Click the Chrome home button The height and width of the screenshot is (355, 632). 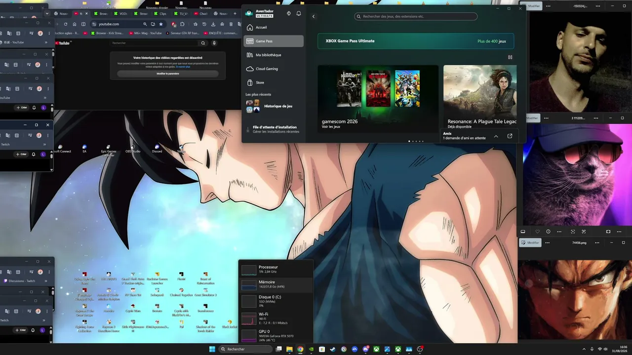[x=75, y=24]
